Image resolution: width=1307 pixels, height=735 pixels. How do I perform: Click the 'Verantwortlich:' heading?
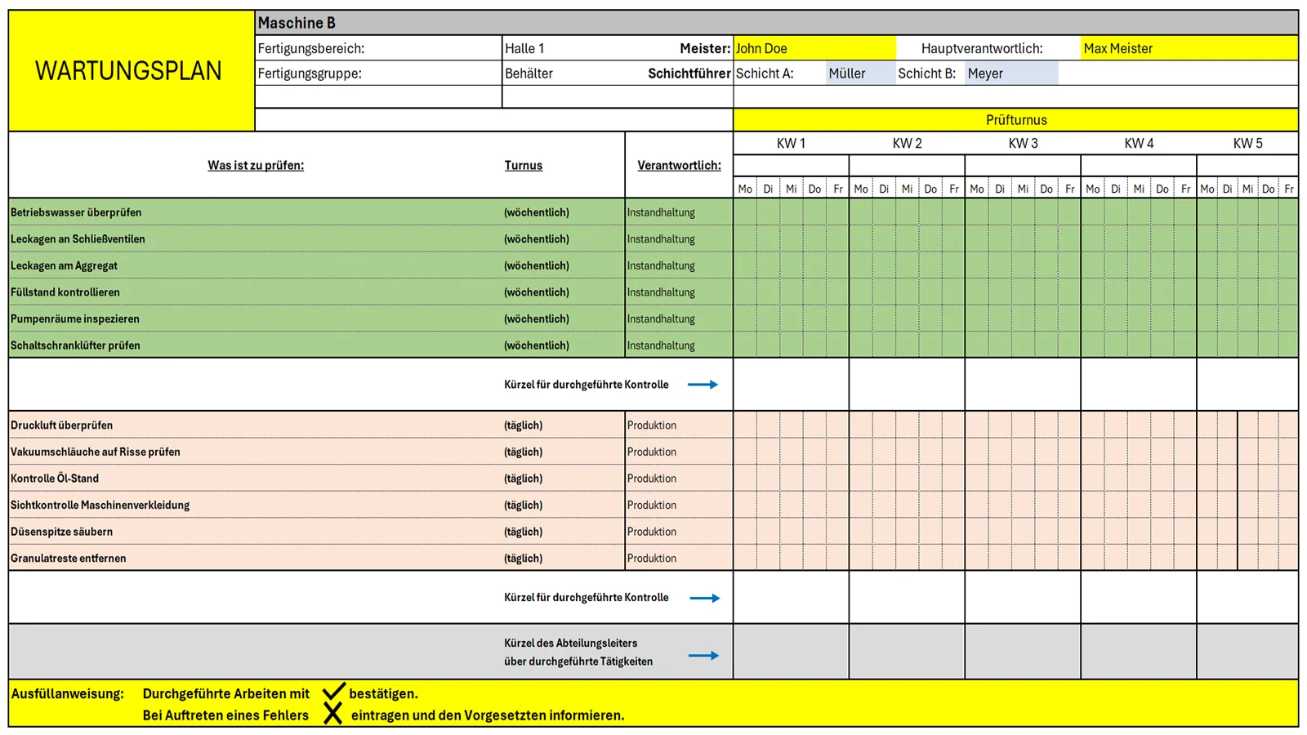679,165
